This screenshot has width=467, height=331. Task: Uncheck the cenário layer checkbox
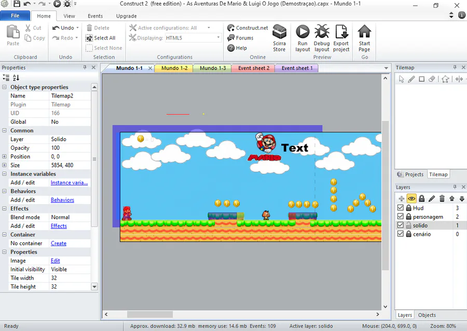(400, 234)
